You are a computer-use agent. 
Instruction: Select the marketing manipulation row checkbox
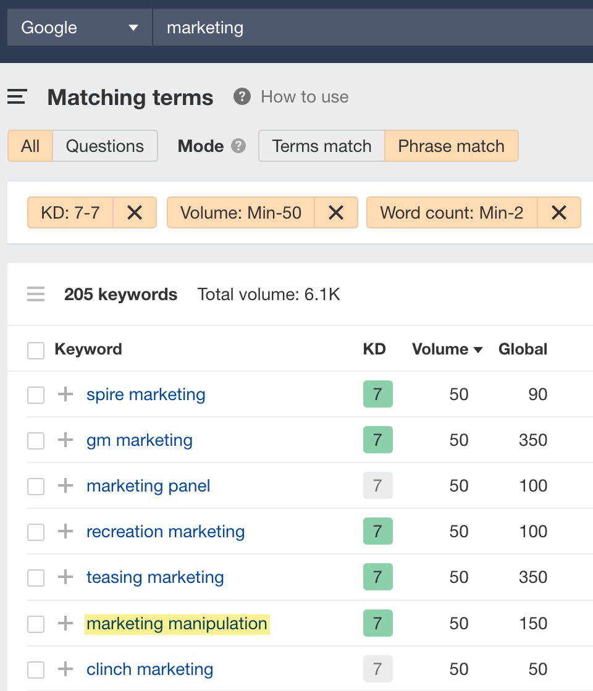pos(36,624)
